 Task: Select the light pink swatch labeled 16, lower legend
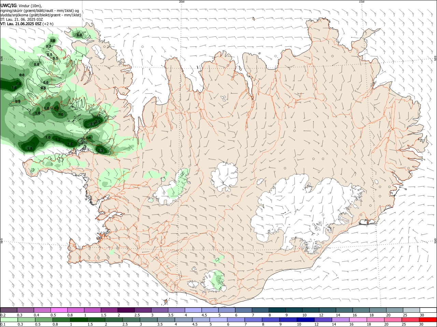pyautogui.click(x=357, y=320)
